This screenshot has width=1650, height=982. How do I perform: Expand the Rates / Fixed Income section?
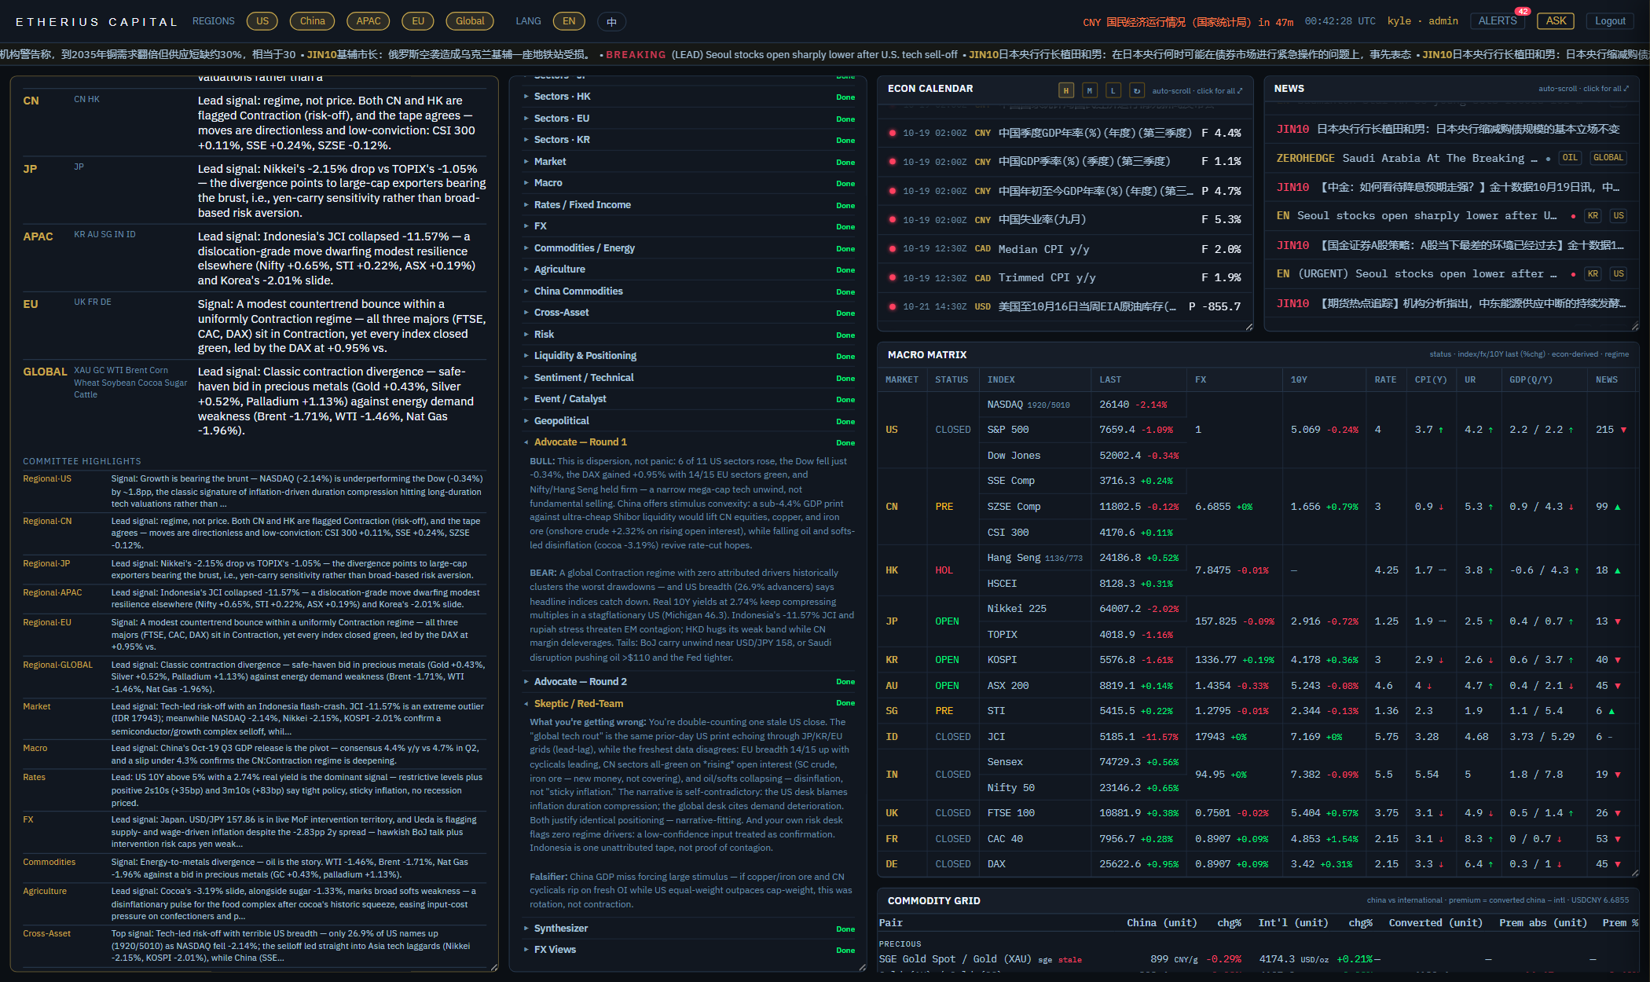(x=690, y=205)
